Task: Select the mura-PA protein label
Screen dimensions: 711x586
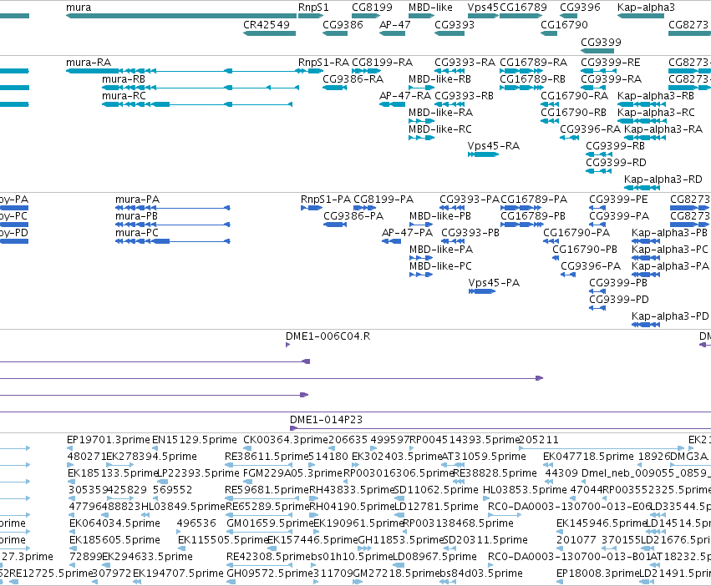Action: [x=137, y=200]
